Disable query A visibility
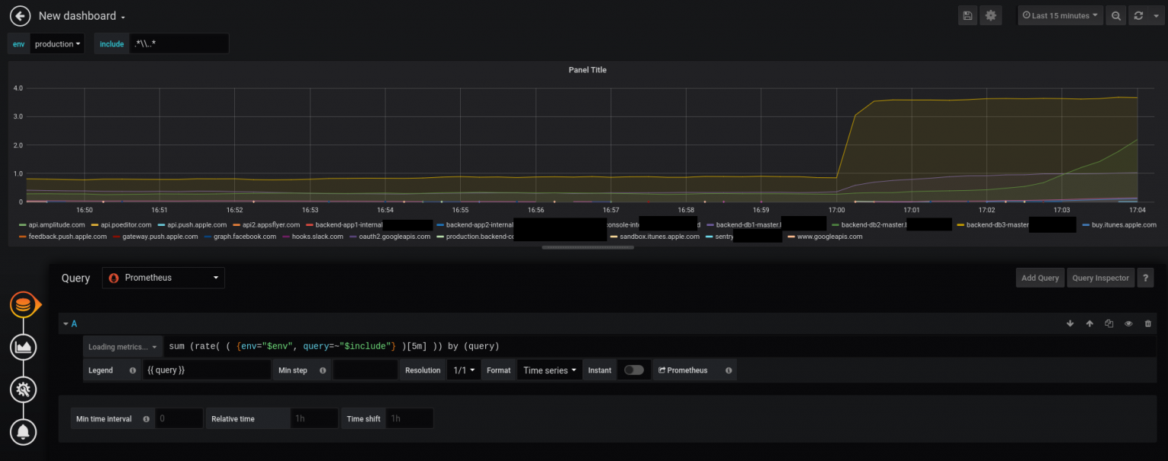This screenshot has width=1168, height=461. tap(1128, 323)
